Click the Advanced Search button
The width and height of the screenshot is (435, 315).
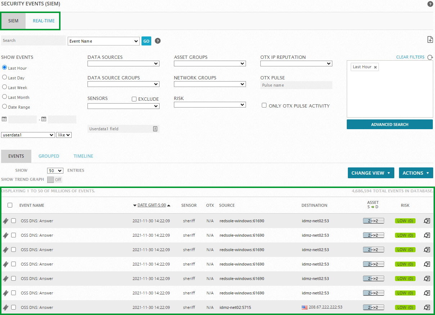390,124
